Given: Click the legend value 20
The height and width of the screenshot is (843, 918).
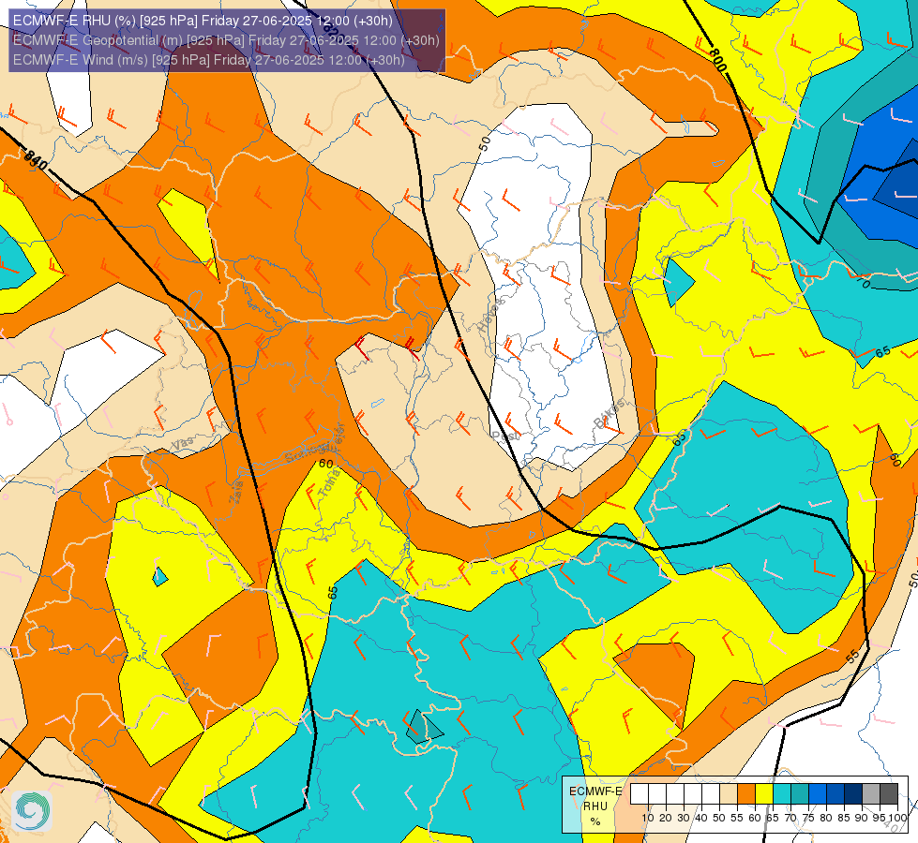Looking at the screenshot, I should (x=666, y=818).
